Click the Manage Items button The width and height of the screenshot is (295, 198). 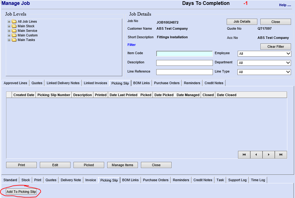point(122,165)
